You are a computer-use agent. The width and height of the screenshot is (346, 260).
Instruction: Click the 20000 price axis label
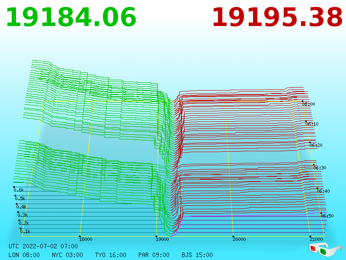tap(239, 239)
